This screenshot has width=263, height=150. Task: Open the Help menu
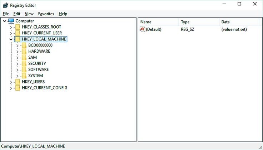coord(63,14)
